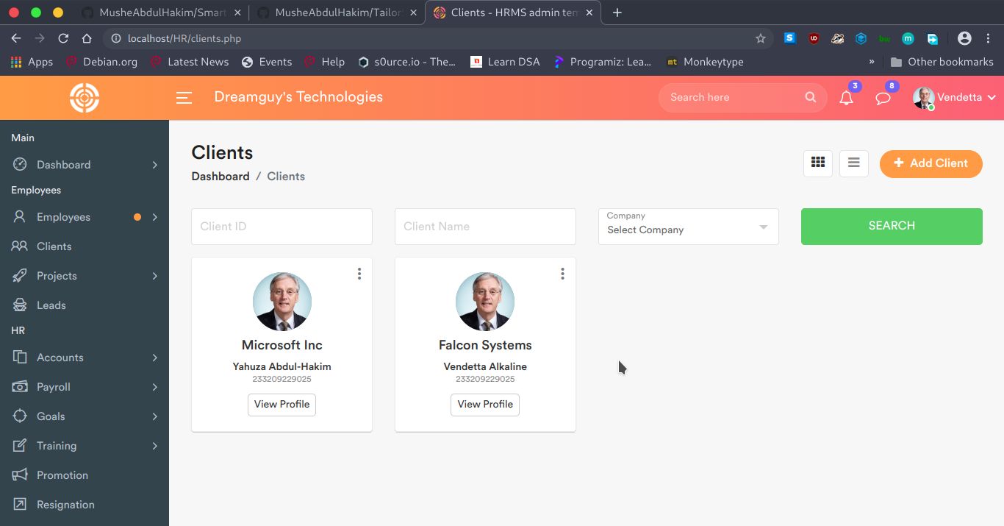The width and height of the screenshot is (1004, 526).
Task: Click the Payroll money icon in sidebar
Action: [x=20, y=387]
